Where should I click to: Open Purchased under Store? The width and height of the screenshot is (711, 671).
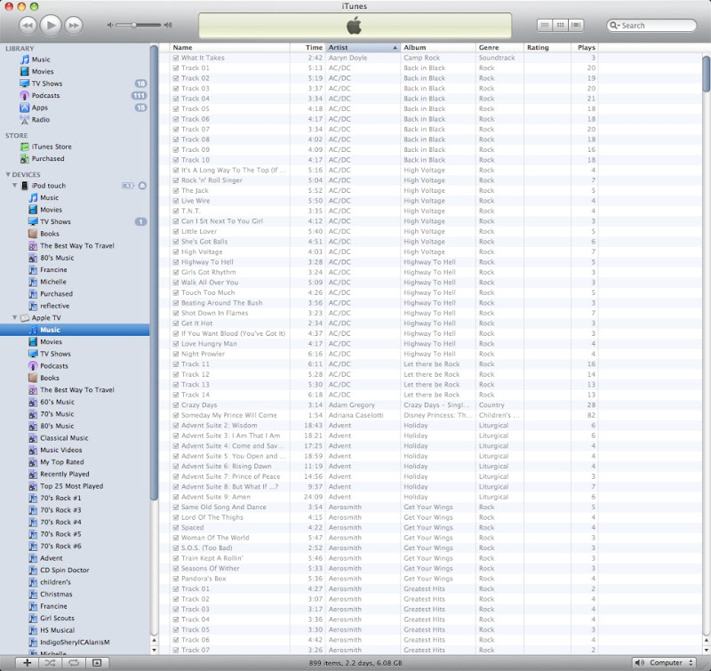point(48,159)
